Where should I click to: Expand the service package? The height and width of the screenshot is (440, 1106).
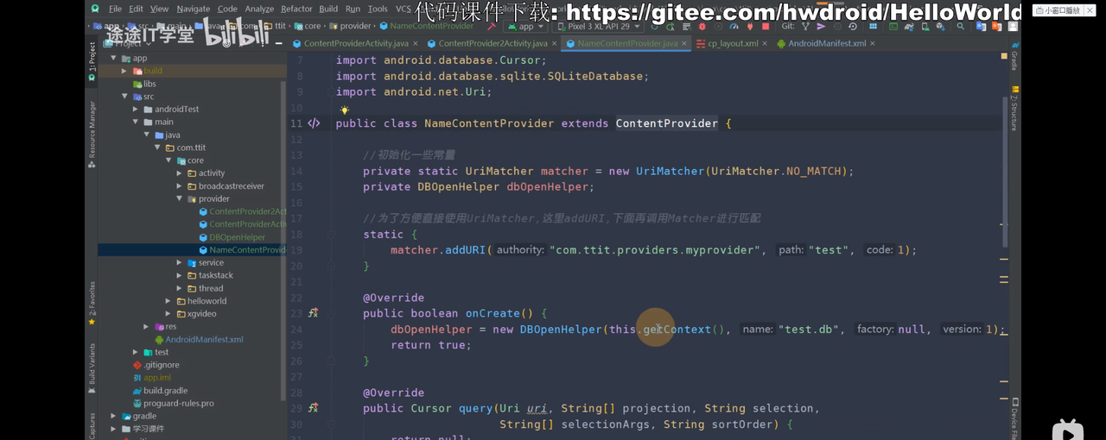180,262
